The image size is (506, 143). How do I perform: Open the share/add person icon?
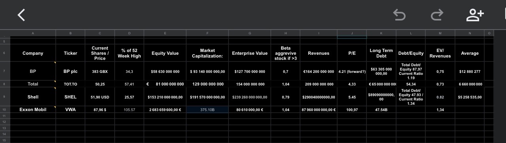click(x=475, y=15)
